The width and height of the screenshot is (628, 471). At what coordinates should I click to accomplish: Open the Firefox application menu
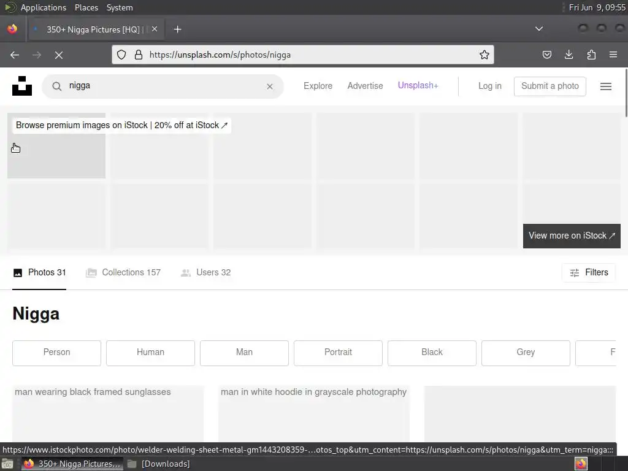point(613,55)
